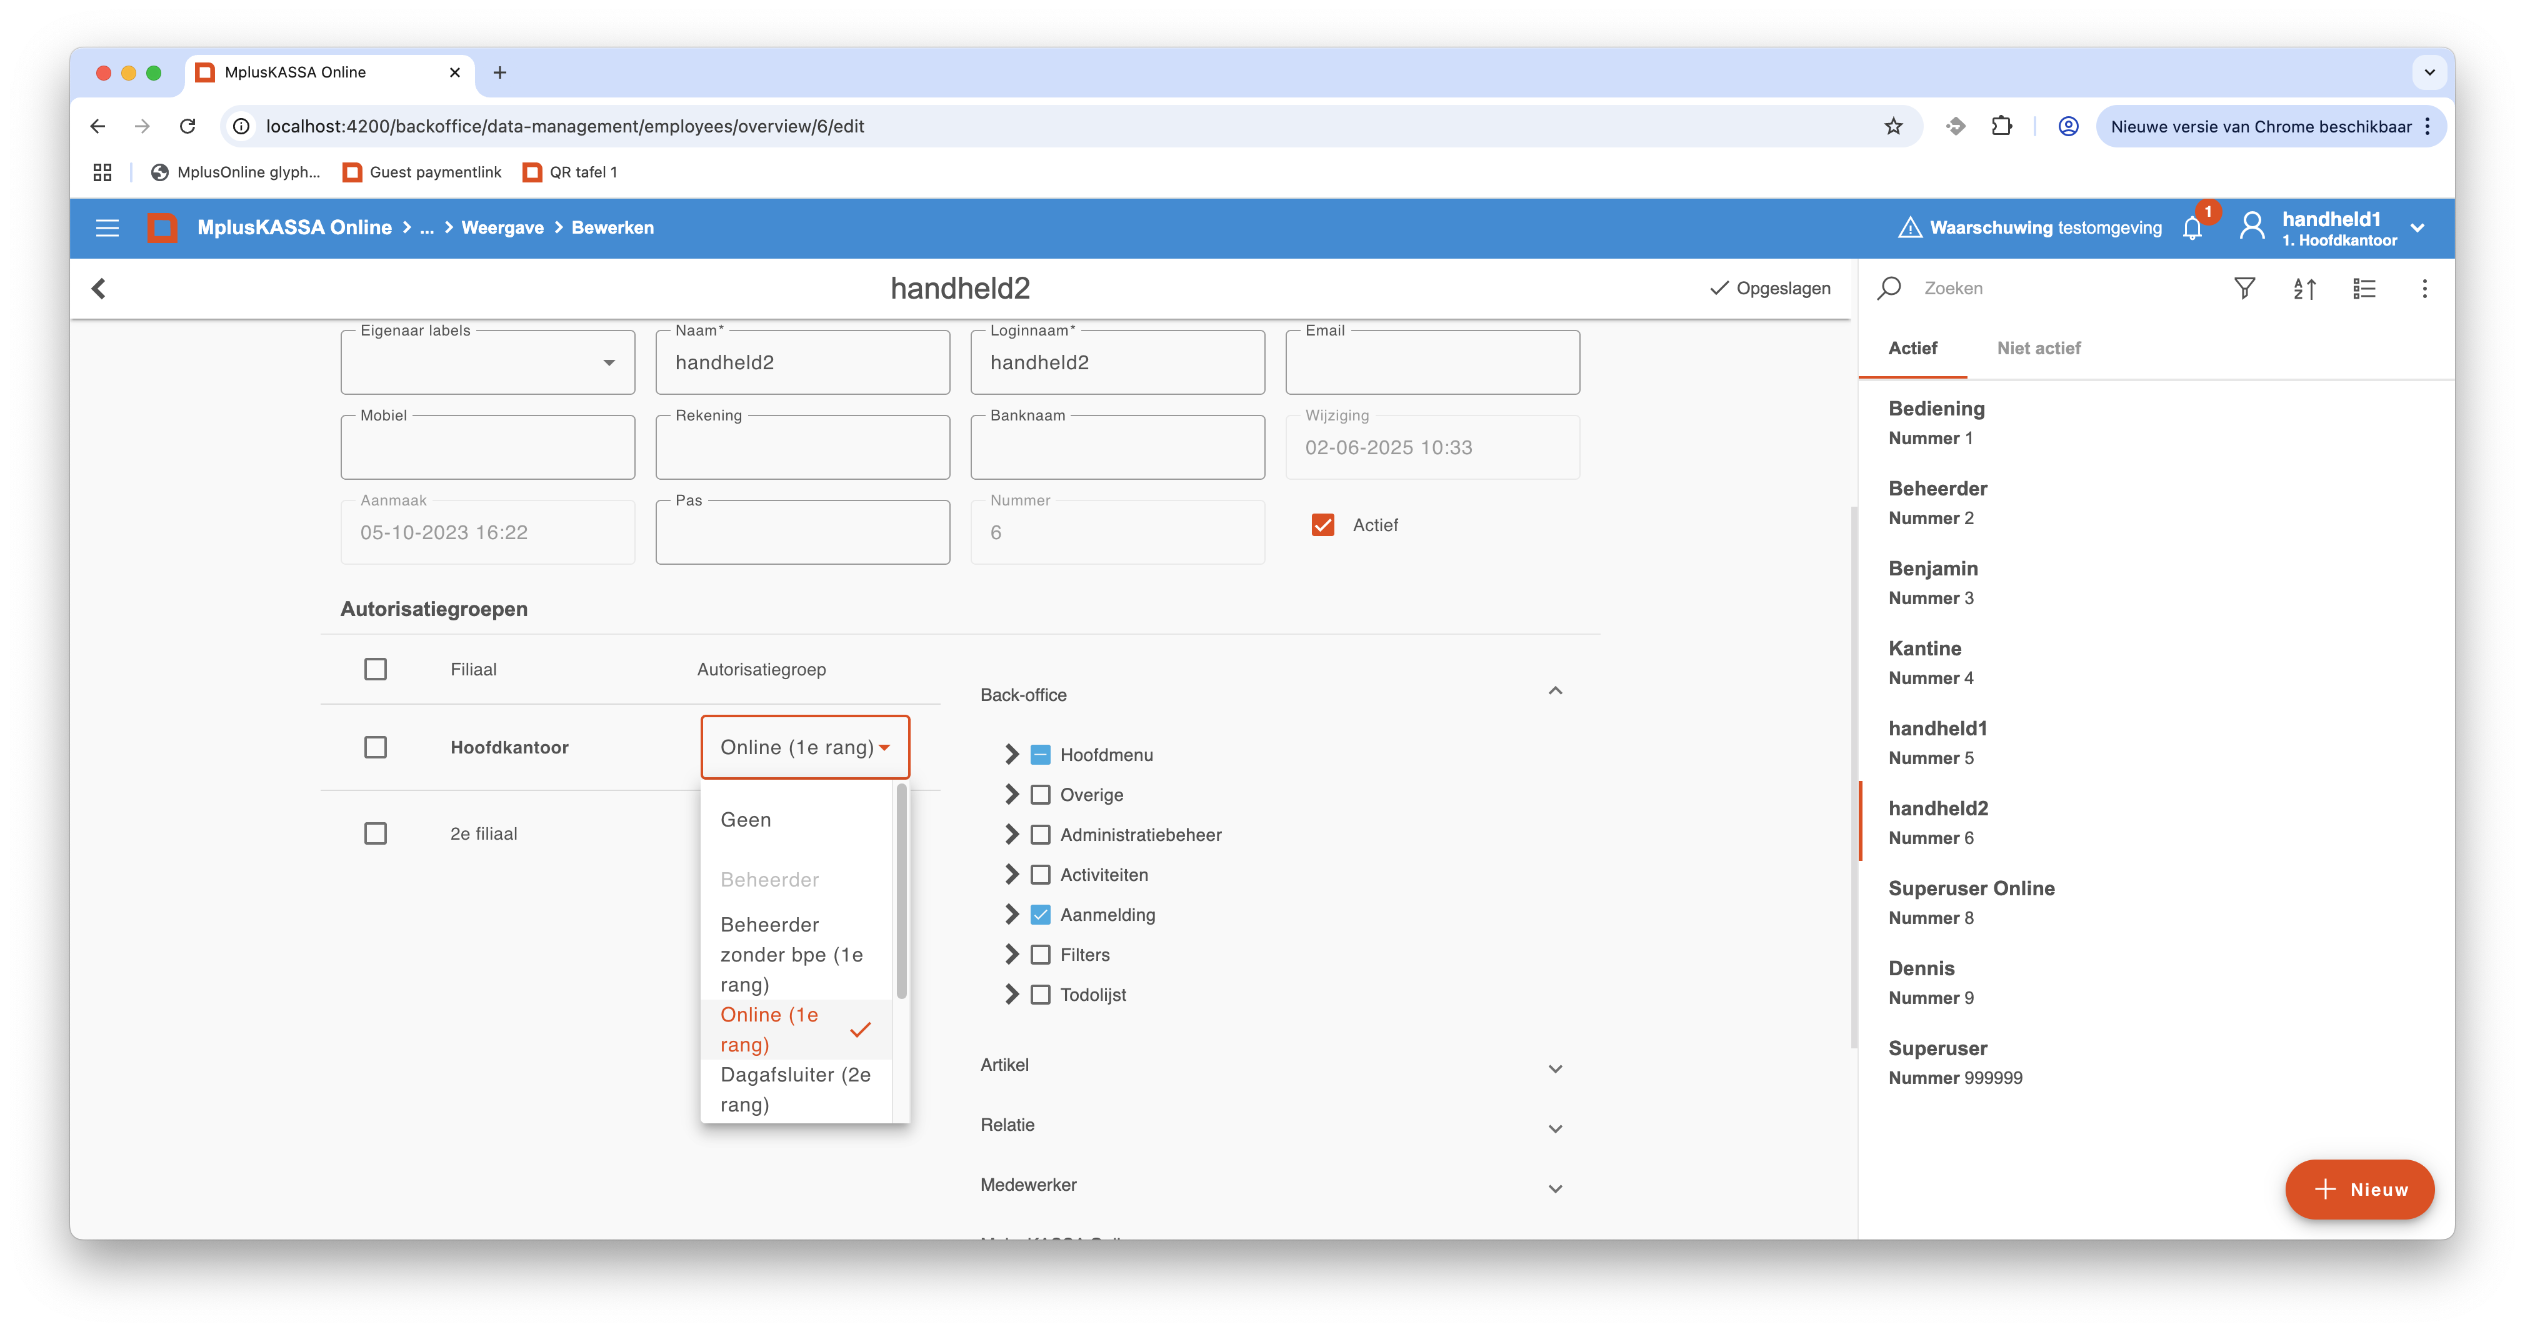Click the browser forward arrow
This screenshot has width=2525, height=1332.
(x=142, y=126)
